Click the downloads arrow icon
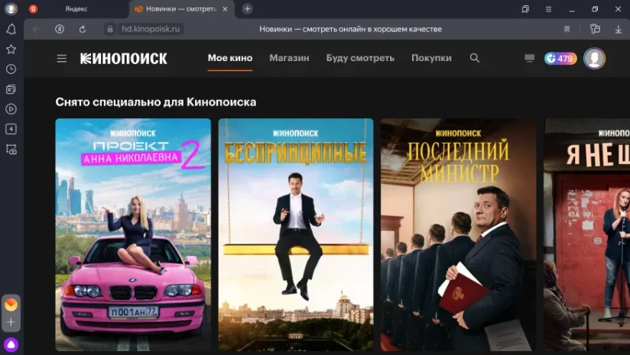 [x=619, y=29]
